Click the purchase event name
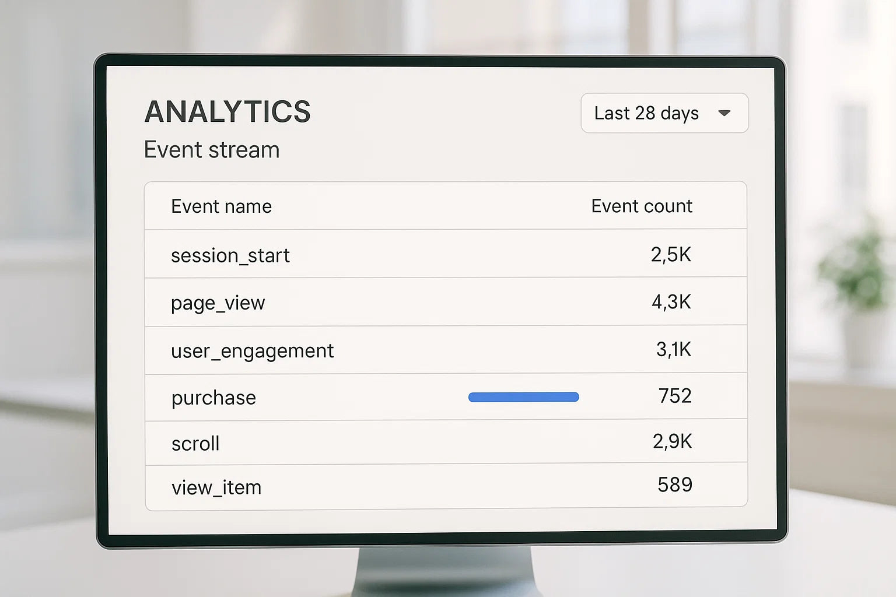 click(x=213, y=398)
